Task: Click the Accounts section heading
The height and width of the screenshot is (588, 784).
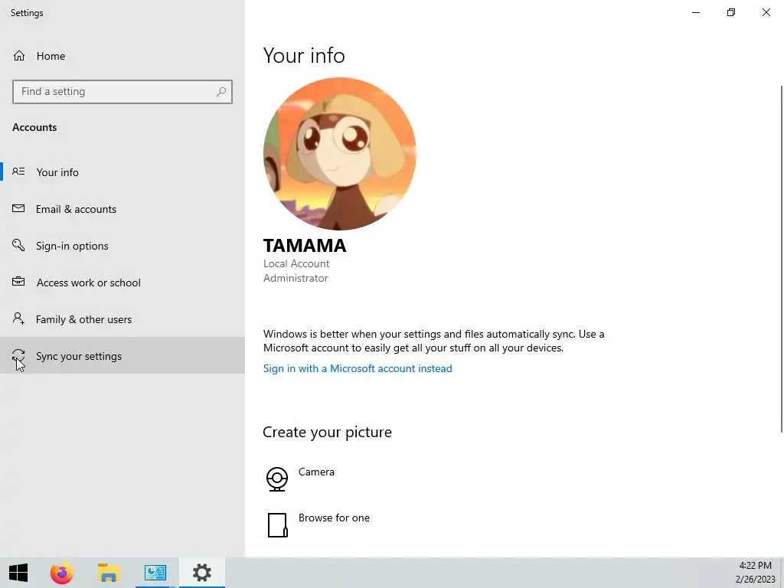Action: click(34, 127)
